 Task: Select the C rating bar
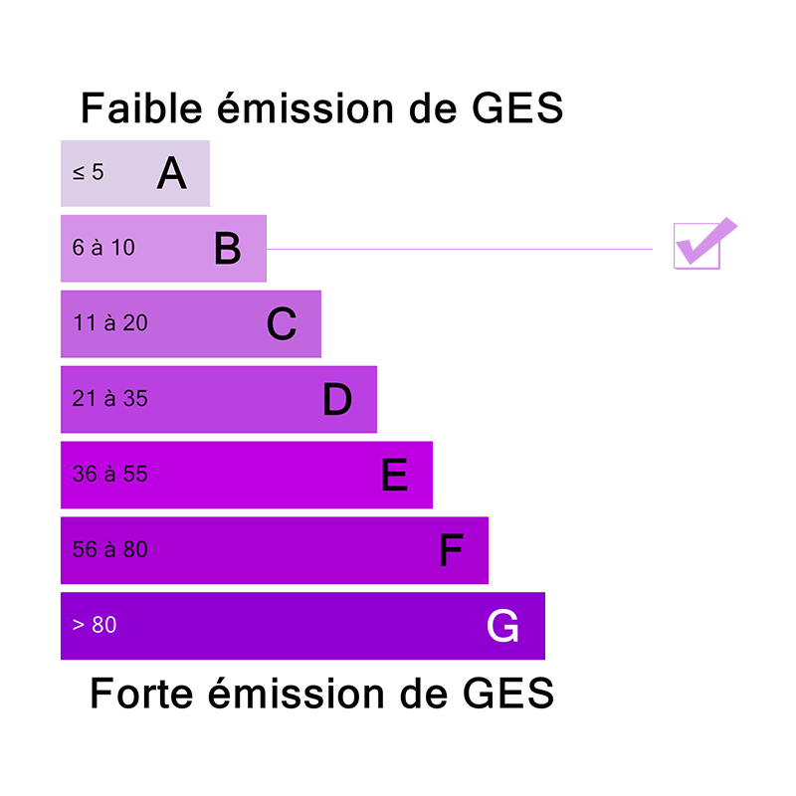[x=191, y=324]
